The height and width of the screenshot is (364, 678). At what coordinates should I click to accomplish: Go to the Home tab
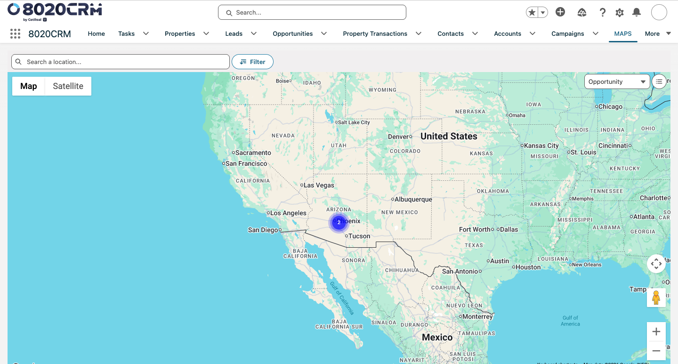click(97, 33)
